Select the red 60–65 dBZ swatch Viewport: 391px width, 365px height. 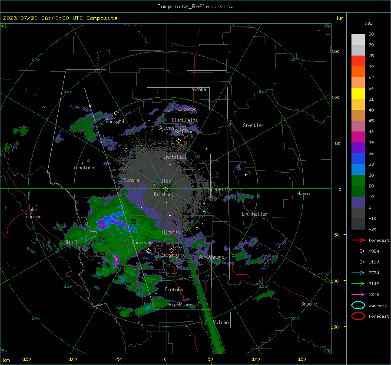[x=358, y=61]
